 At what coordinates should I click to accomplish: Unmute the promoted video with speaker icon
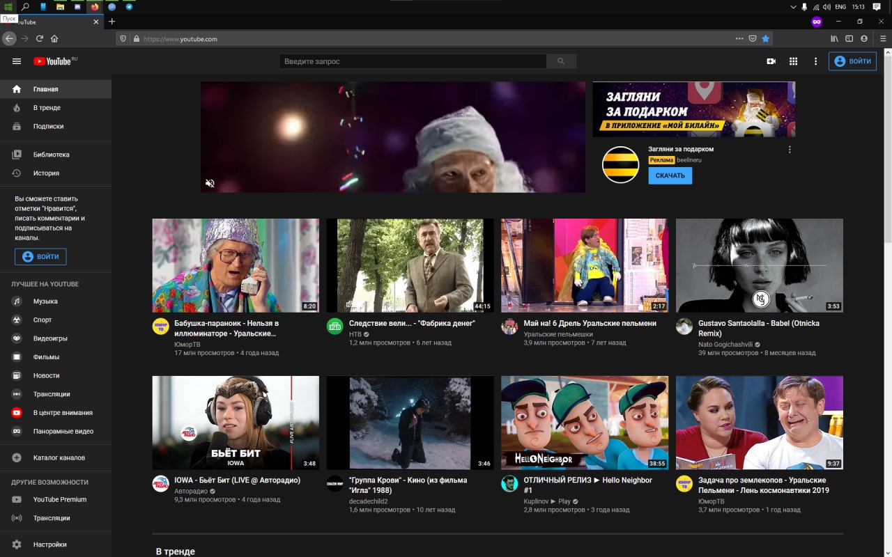coord(210,183)
